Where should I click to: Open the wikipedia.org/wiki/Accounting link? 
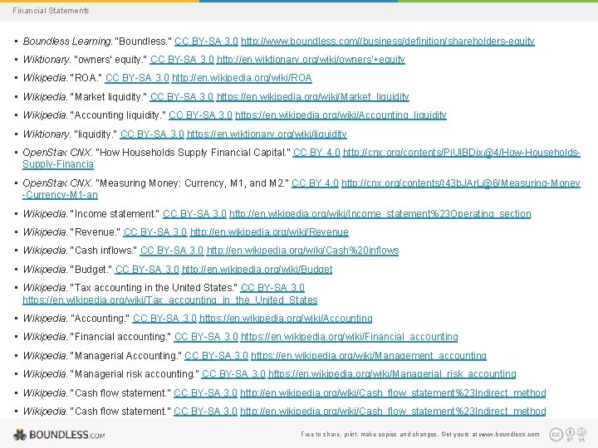(286, 318)
